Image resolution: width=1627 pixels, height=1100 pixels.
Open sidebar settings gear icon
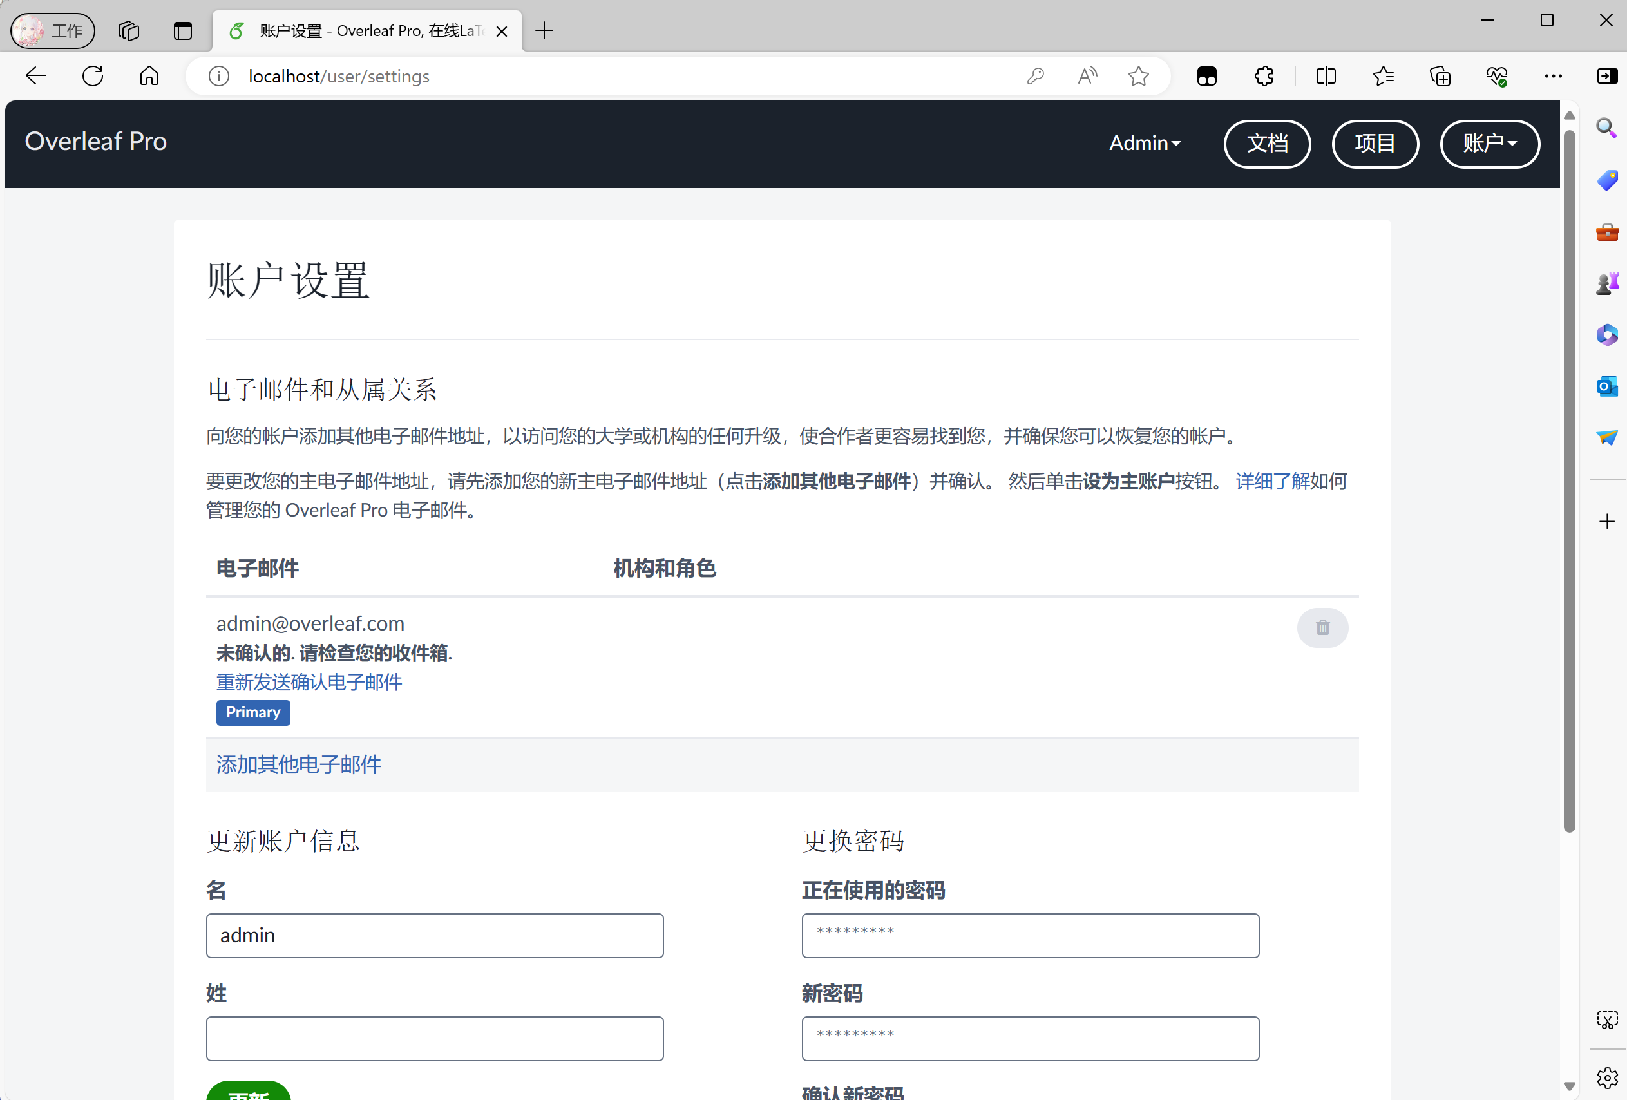[x=1606, y=1077]
